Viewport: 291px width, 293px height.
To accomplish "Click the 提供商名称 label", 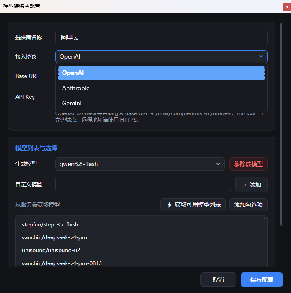I will (29, 37).
